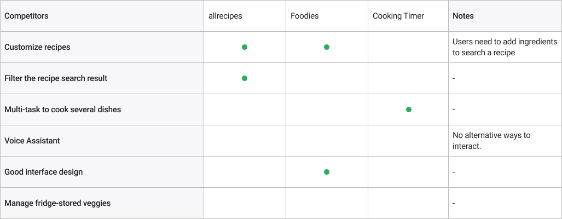This screenshot has height=219, width=562.
Task: Select the Notes column header
Action: pos(463,16)
